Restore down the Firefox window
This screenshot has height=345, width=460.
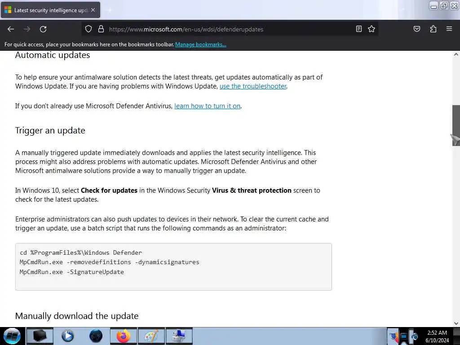click(444, 5)
